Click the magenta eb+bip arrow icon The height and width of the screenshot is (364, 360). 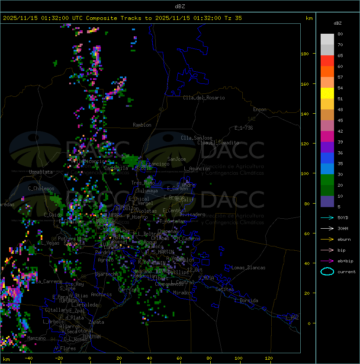[327, 261]
